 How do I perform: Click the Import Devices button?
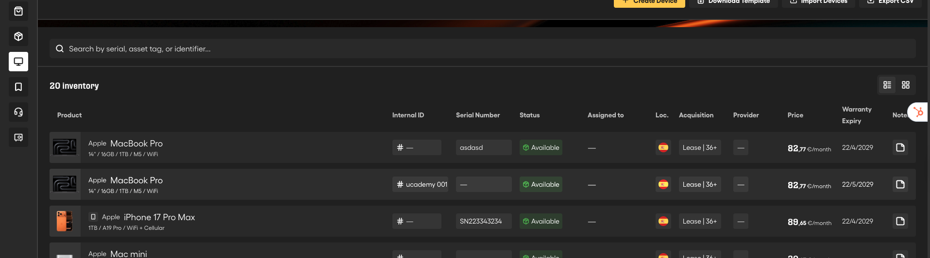[818, 2]
